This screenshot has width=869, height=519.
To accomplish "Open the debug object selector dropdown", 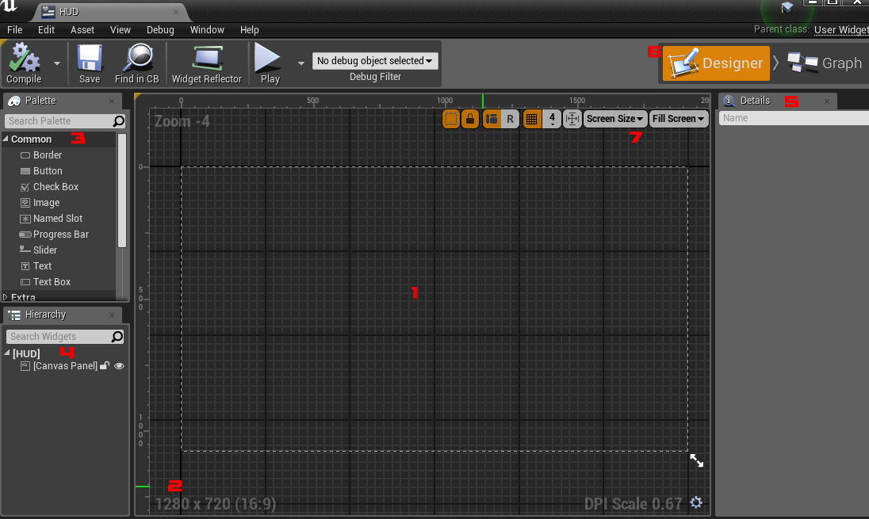I will click(375, 61).
